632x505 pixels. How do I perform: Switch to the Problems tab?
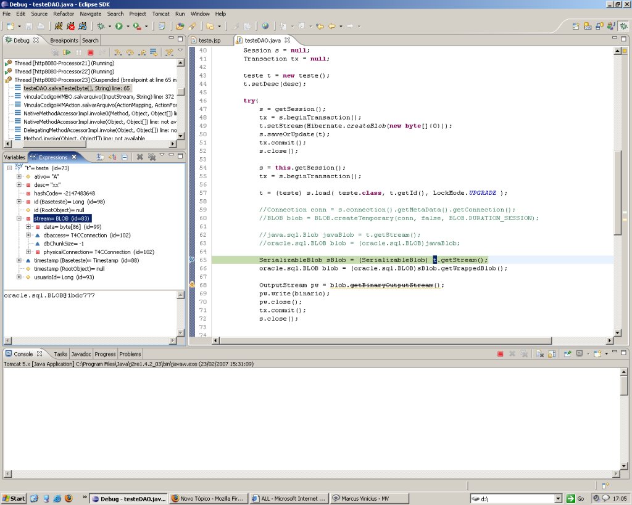coord(130,354)
